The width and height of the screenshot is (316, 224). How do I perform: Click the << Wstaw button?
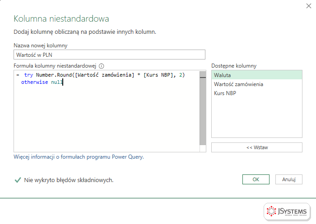click(257, 147)
